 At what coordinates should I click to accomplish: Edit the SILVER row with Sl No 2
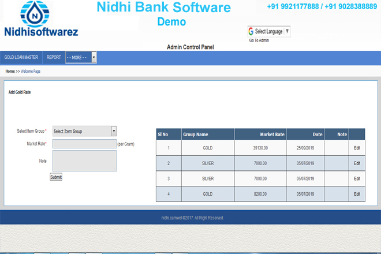(357, 163)
